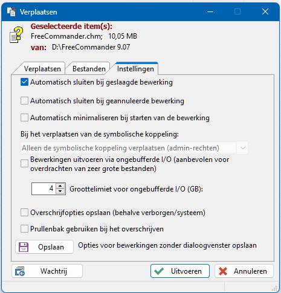281x293 pixels.
Task: Click the Wachtrij queue icon
Action: [20, 271]
